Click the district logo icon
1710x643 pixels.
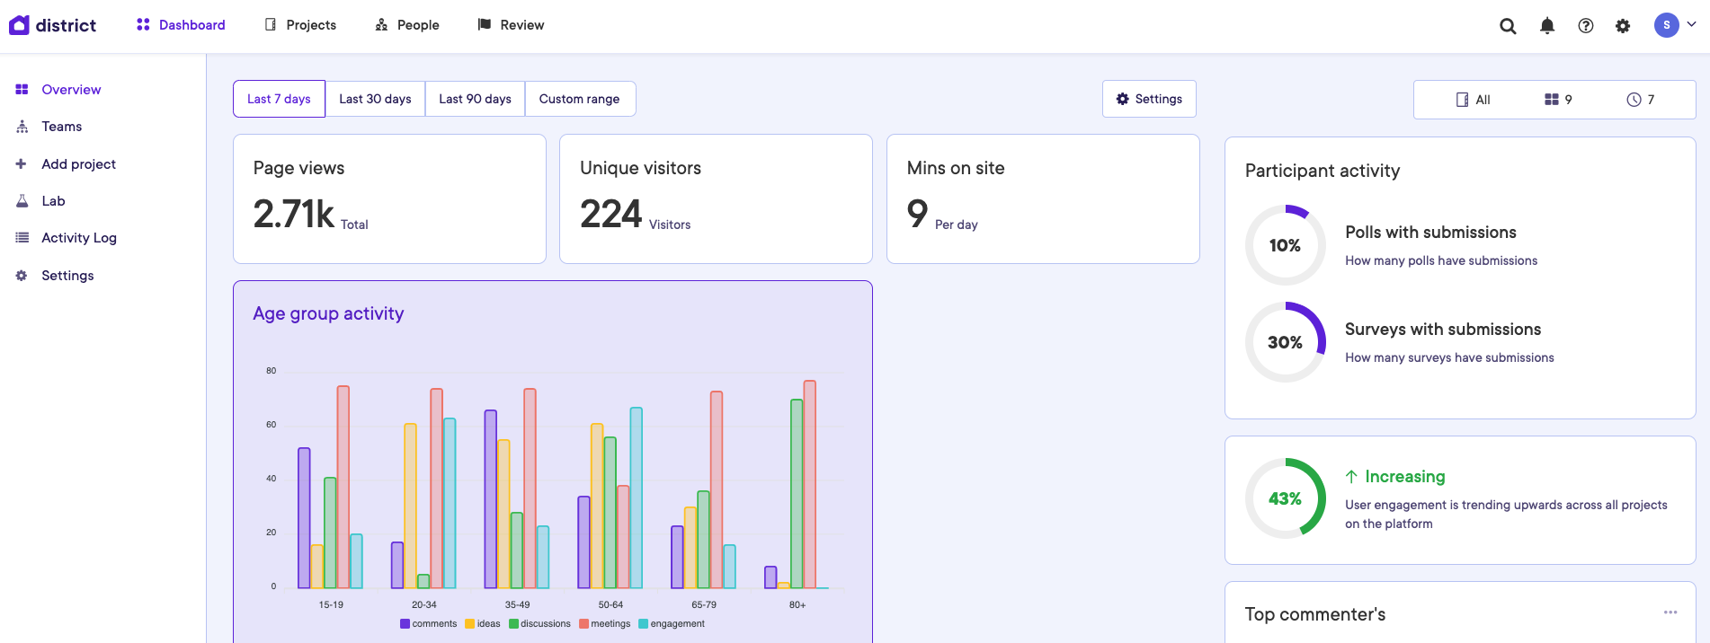point(19,25)
